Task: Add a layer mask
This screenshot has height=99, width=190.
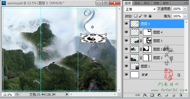Action: coord(152,95)
